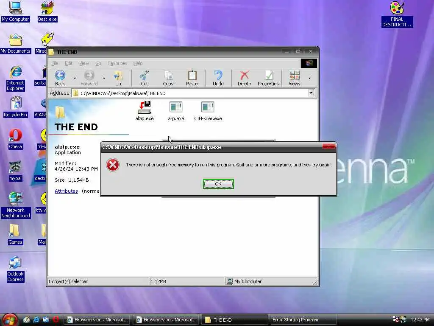Screen dimensions: 434x326
Task: Click the Undo toolbar icon
Action: pos(218,78)
